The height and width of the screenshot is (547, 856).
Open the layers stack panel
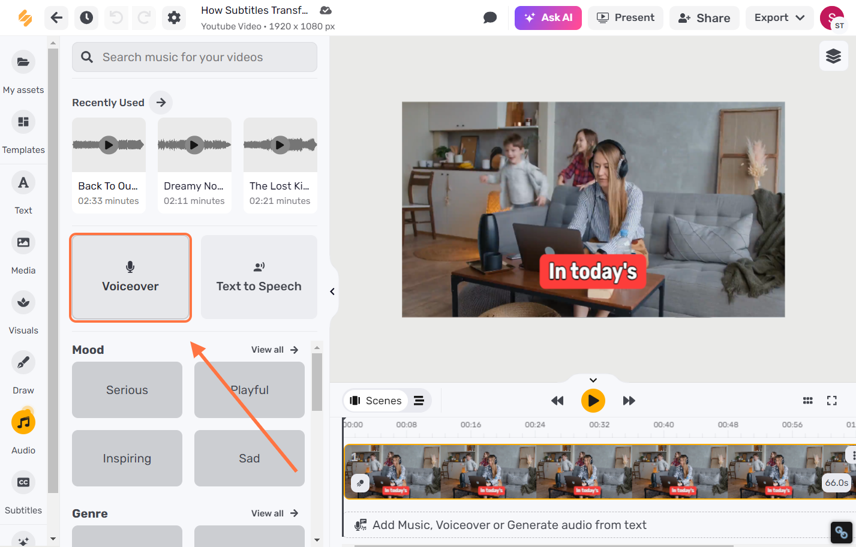tap(833, 56)
